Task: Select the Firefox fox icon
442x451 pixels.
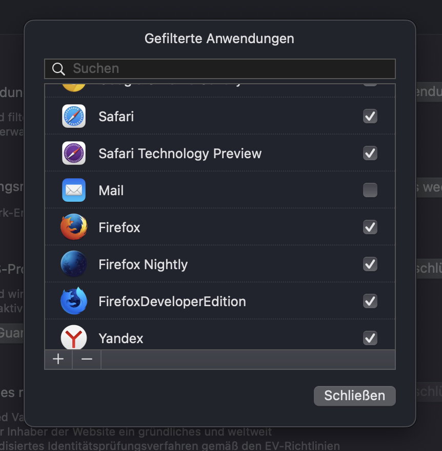Action: pyautogui.click(x=74, y=227)
